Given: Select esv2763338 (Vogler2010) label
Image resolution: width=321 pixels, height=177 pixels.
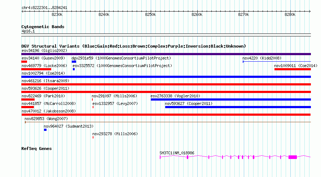Looking at the screenshot, I should [175, 96].
